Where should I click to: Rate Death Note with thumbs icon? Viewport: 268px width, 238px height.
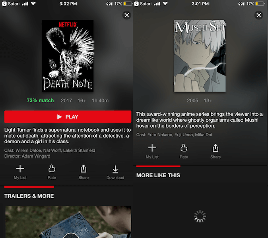pyautogui.click(x=52, y=172)
